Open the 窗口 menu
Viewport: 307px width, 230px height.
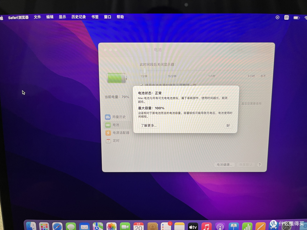pos(107,17)
